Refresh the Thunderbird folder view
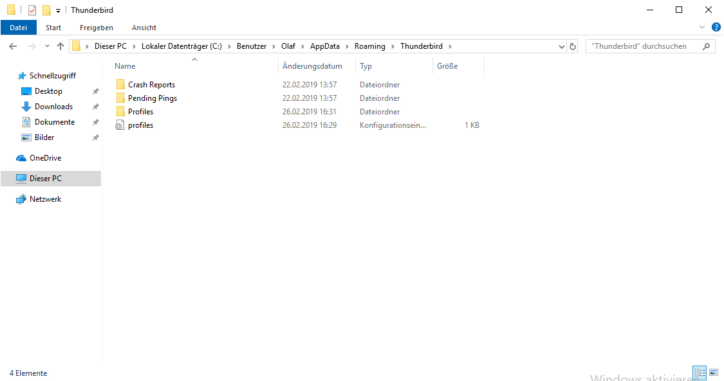 tap(573, 46)
